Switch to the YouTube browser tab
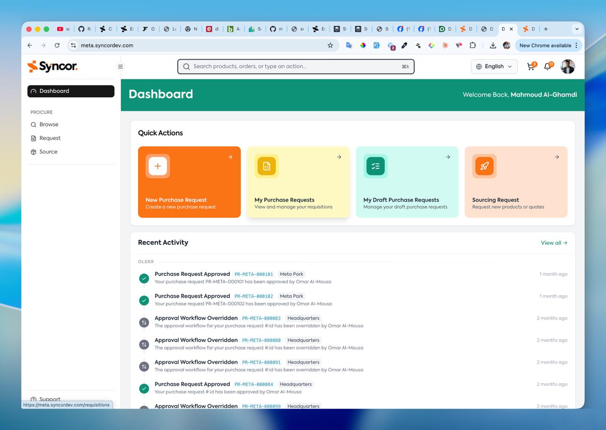 click(x=63, y=29)
